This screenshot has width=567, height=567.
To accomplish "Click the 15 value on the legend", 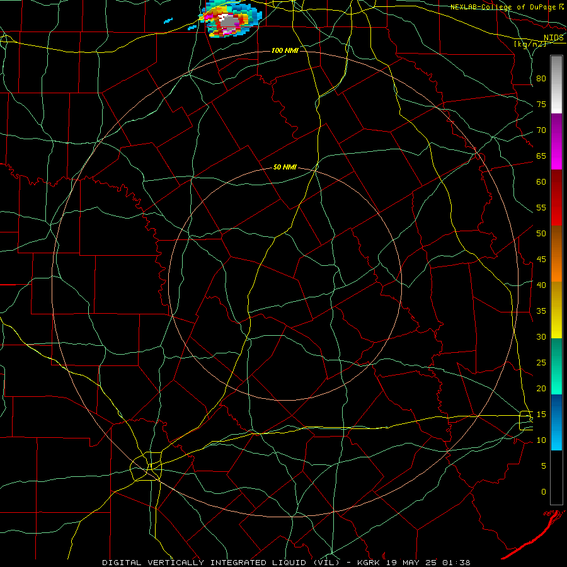I will tap(541, 415).
